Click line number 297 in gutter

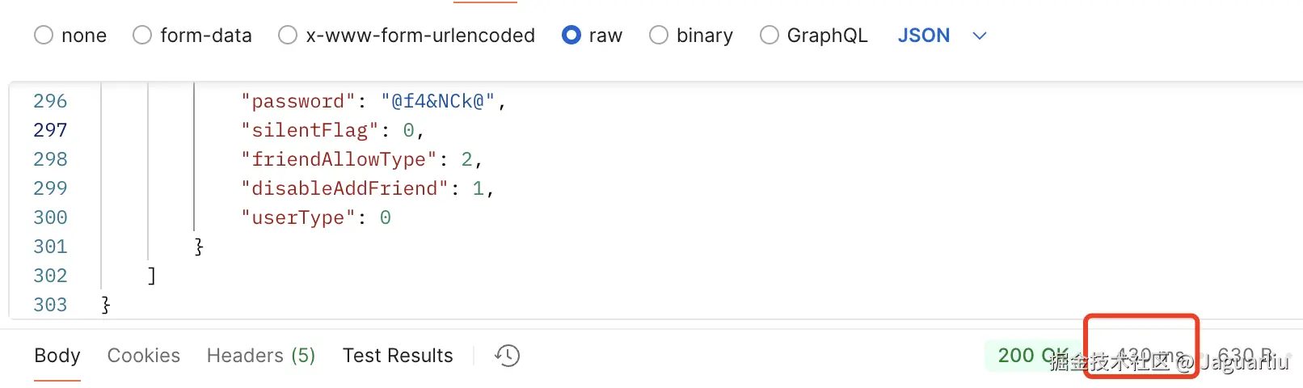50,130
